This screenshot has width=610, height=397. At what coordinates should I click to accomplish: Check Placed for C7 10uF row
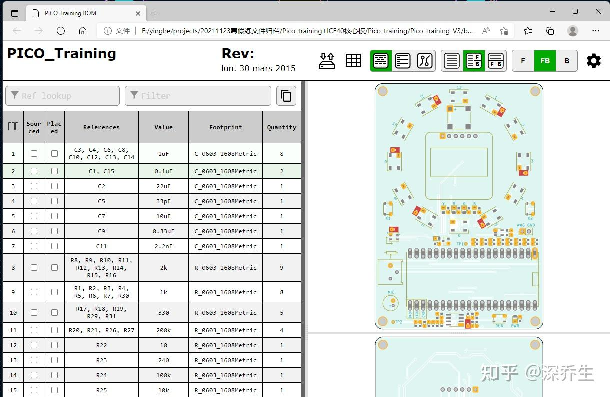(54, 216)
